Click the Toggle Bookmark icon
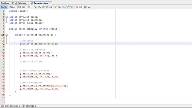 [x=63, y=7]
